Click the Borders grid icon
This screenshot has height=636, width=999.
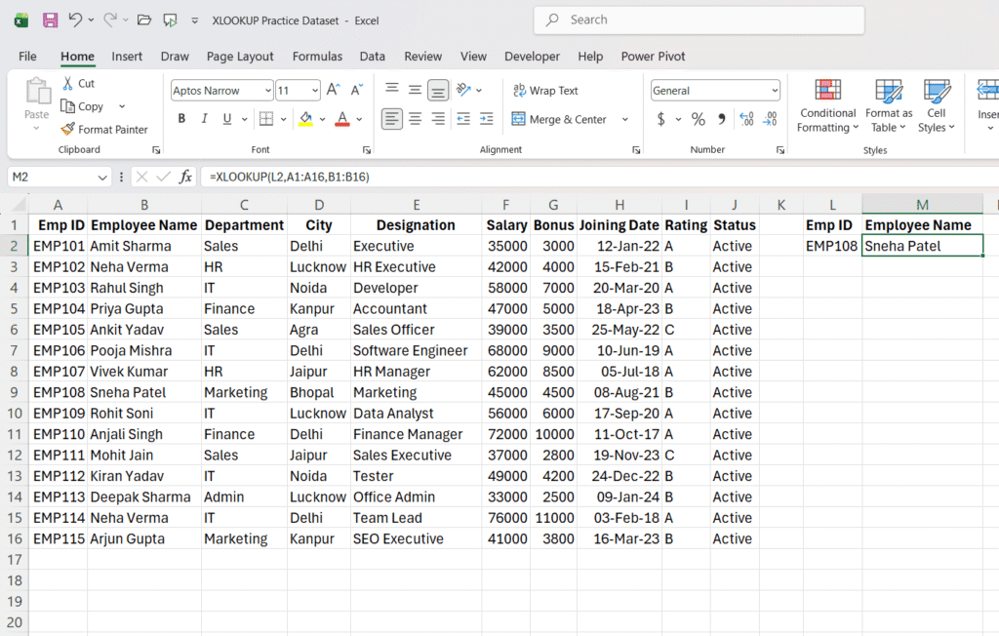(266, 119)
